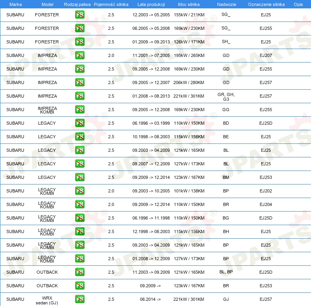Viewport: 311px width, 306px height.
Task: Click engine code EJ207
Action: point(266,55)
